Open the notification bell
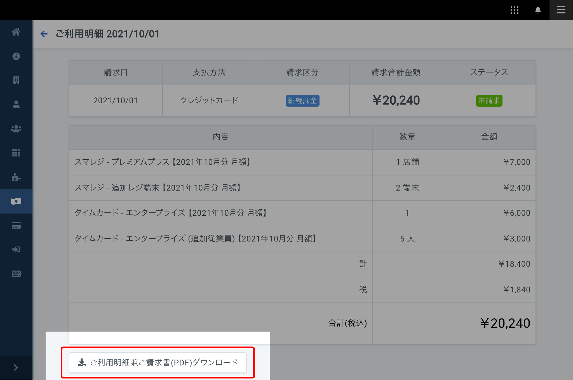This screenshot has width=573, height=380. (x=538, y=10)
